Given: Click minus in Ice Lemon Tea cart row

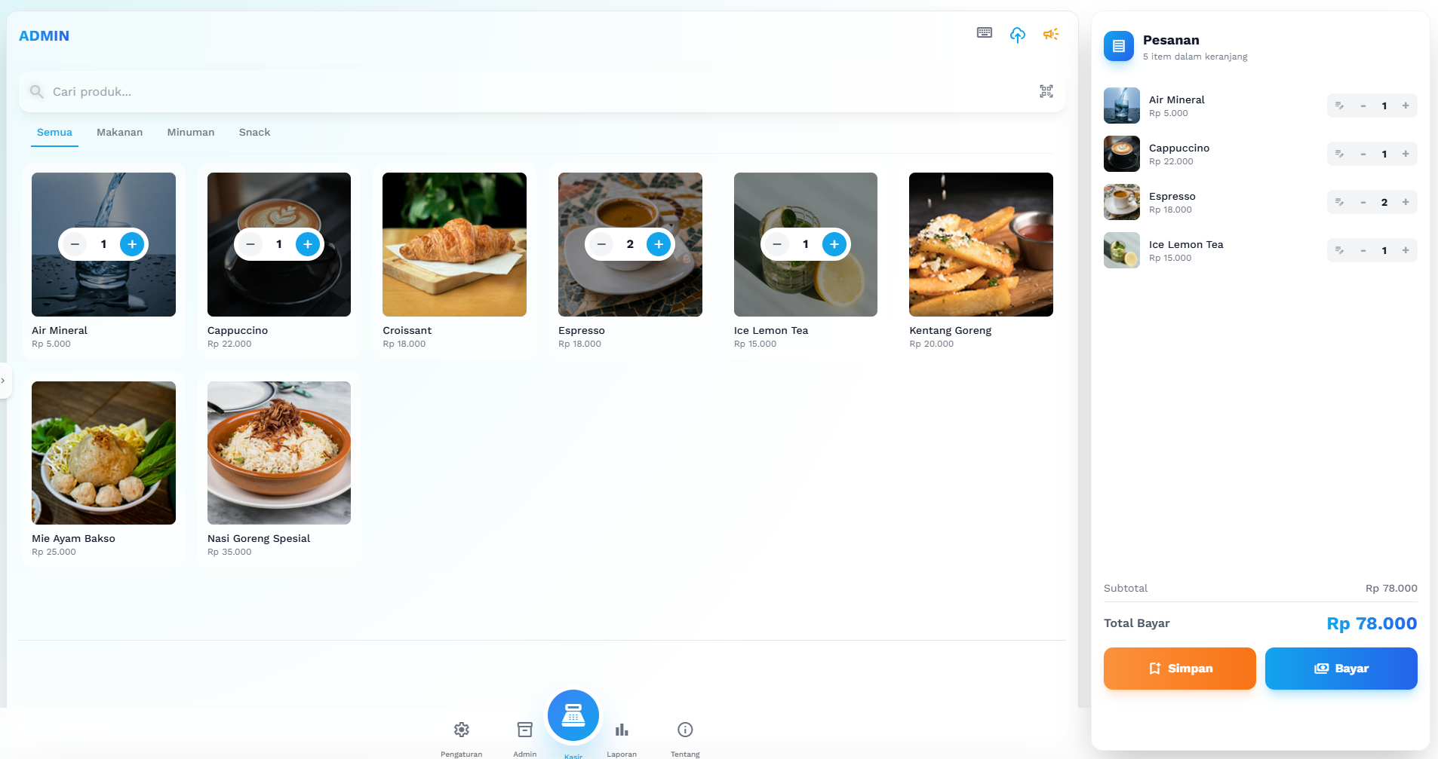Looking at the screenshot, I should pyautogui.click(x=1363, y=250).
